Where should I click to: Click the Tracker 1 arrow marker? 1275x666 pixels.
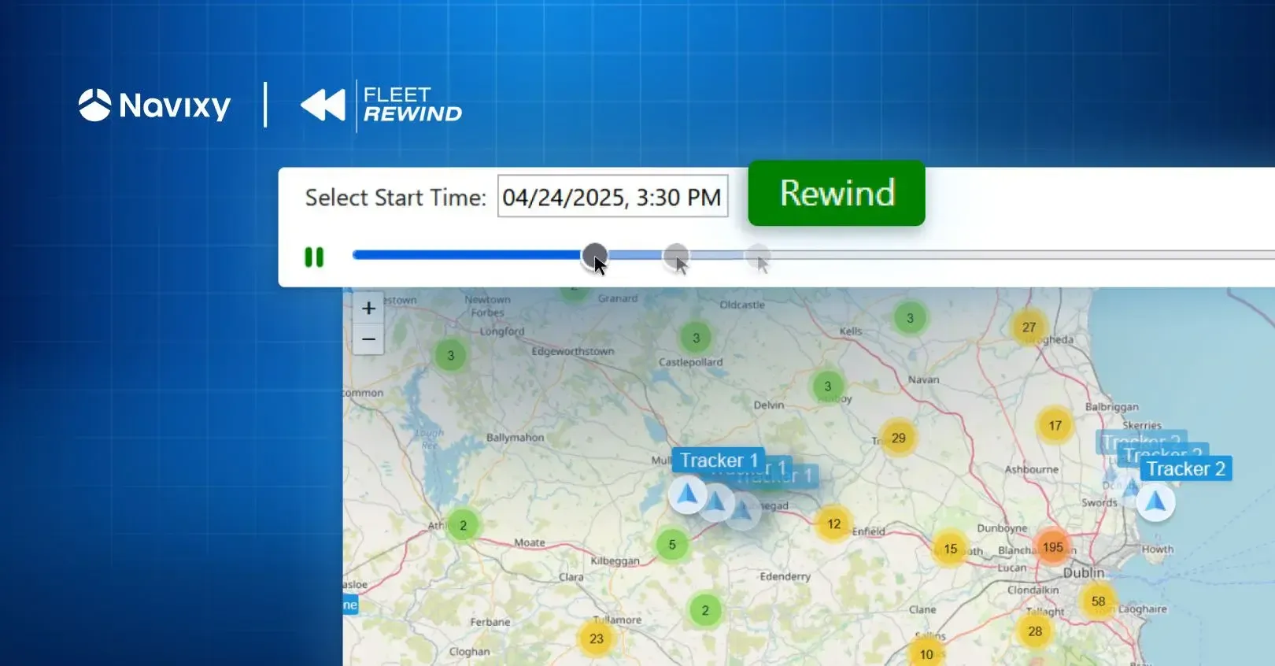[687, 496]
